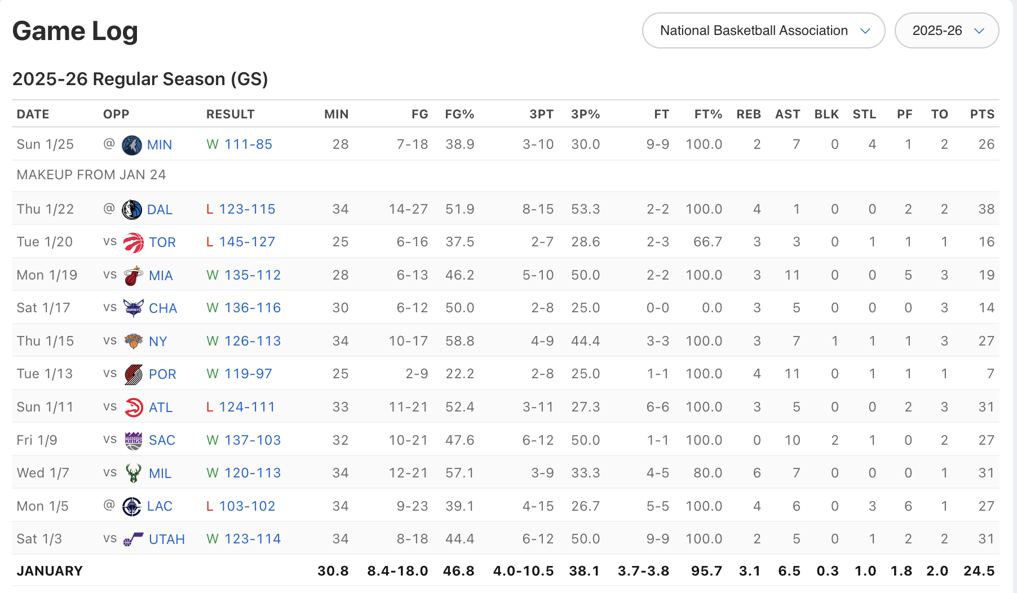Click the New York Knicks logo

pyautogui.click(x=134, y=341)
